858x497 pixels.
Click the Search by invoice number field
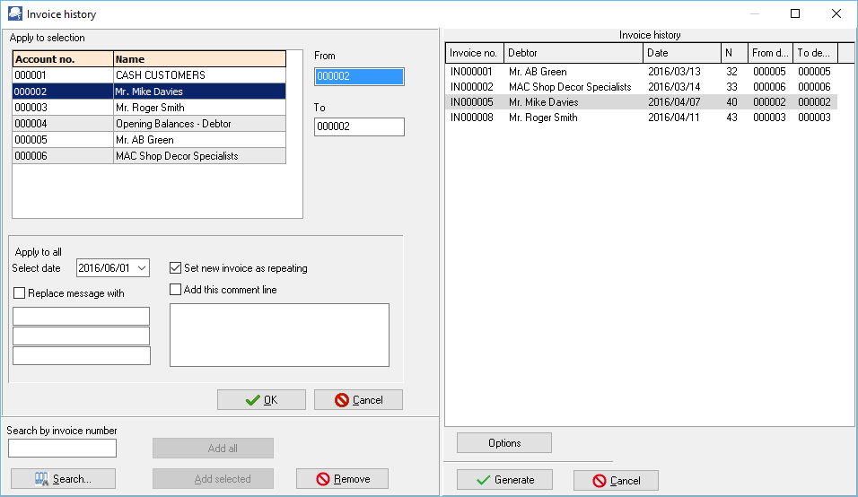(62, 448)
